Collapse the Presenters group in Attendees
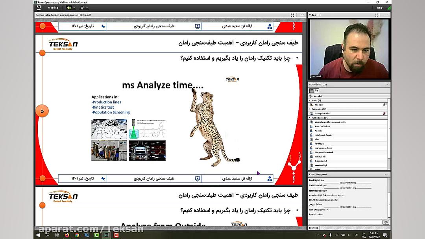The width and height of the screenshot is (425, 239). [x=310, y=109]
